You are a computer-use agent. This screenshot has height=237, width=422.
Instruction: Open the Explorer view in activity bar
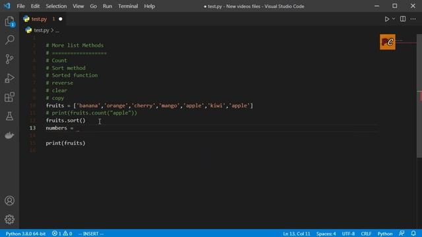[9, 22]
